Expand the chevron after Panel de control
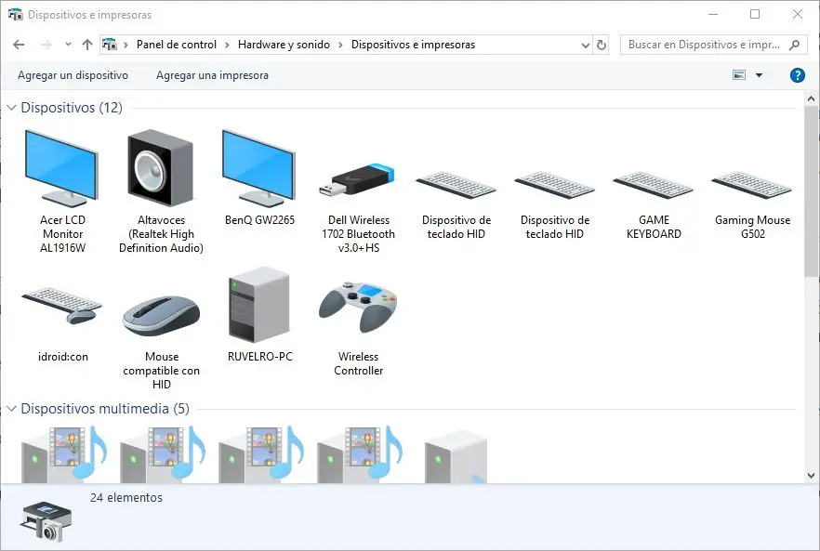The width and height of the screenshot is (820, 551). pyautogui.click(x=227, y=45)
